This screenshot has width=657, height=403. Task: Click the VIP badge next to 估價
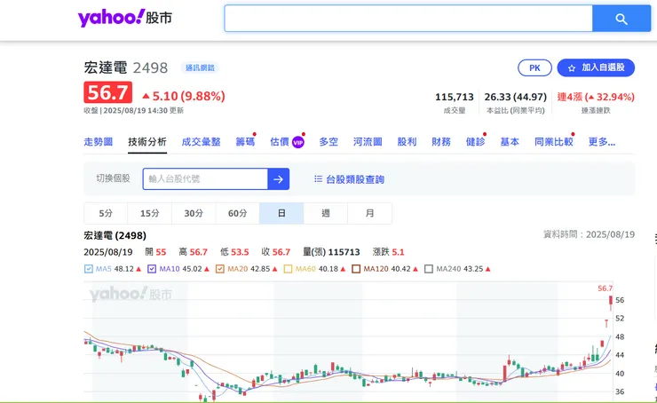click(x=298, y=142)
